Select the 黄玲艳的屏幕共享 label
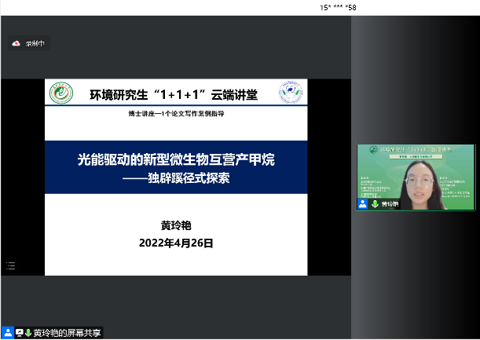The width and height of the screenshot is (480, 340). (68, 333)
